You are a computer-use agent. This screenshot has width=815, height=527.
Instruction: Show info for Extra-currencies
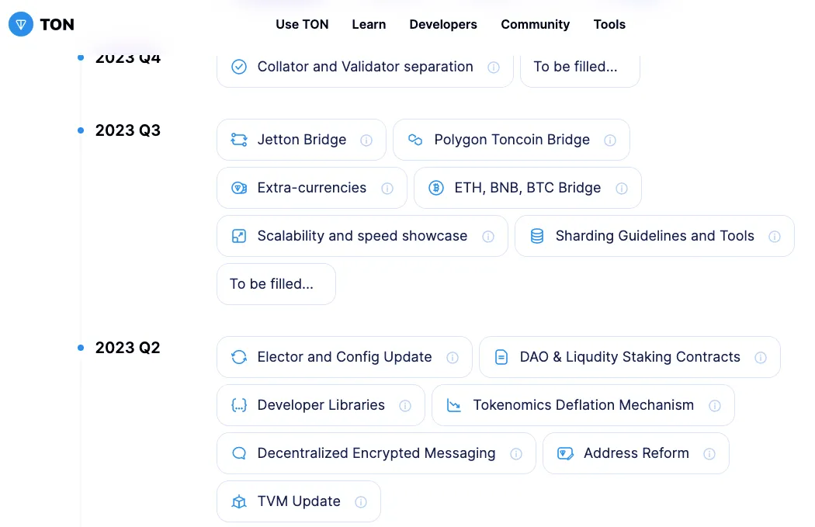click(387, 188)
